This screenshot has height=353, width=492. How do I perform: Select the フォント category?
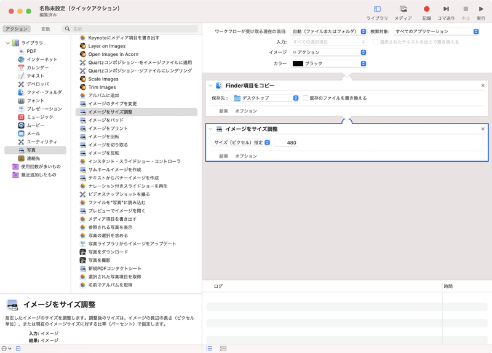point(31,100)
